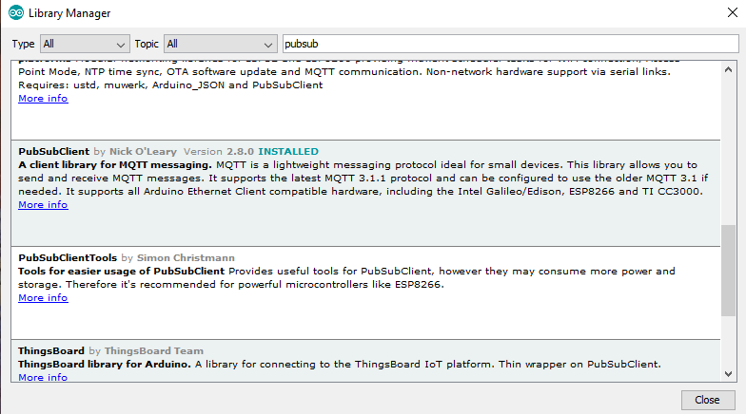Viewport: 746px width, 414px height.
Task: Open More info link under the top PubSubClient-requiring entry
Action: [x=43, y=99]
